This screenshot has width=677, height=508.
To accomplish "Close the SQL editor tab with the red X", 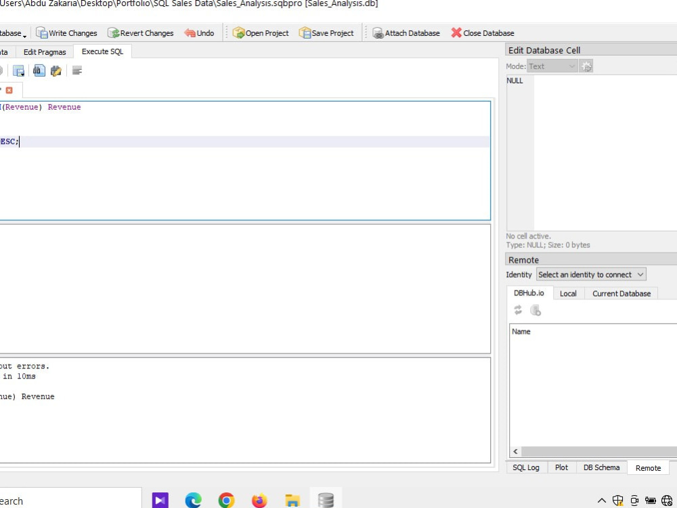I will coord(9,90).
